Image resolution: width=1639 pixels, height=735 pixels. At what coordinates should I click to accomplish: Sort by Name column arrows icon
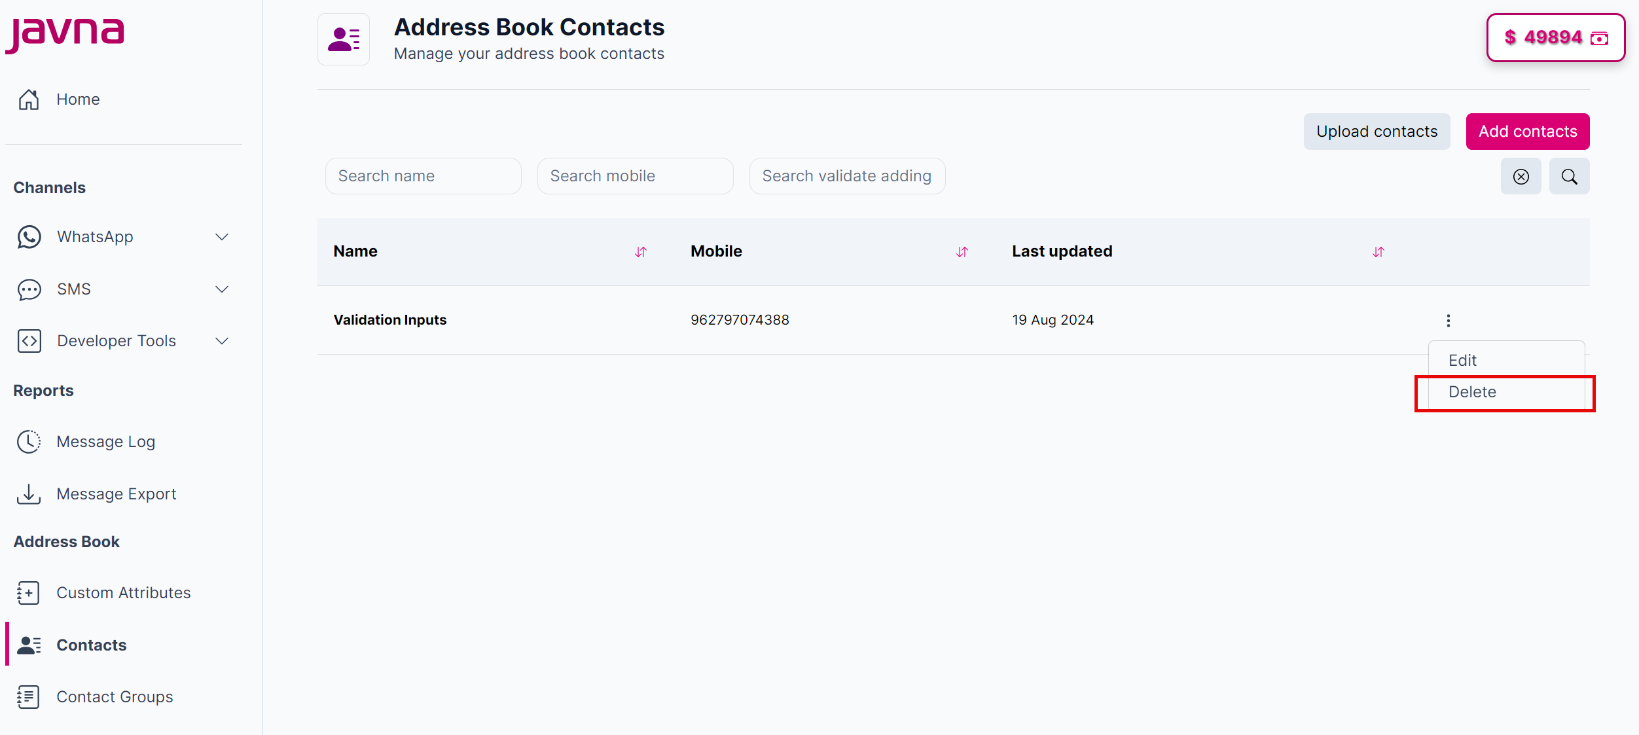point(641,252)
